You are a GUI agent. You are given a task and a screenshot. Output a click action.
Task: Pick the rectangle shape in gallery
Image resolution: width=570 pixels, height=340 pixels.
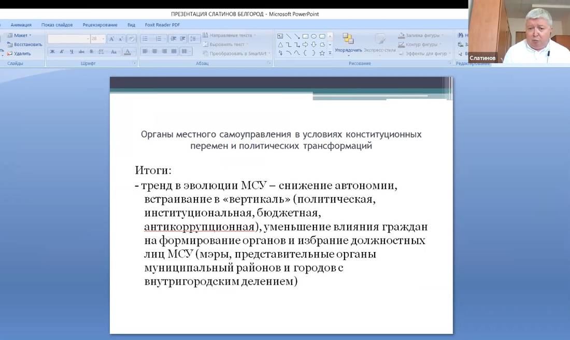tap(305, 36)
